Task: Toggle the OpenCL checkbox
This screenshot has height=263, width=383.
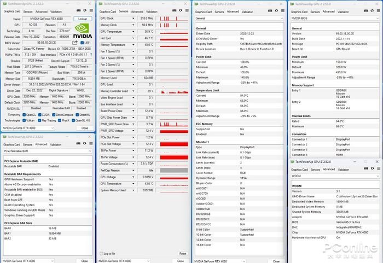Action: point(24,115)
